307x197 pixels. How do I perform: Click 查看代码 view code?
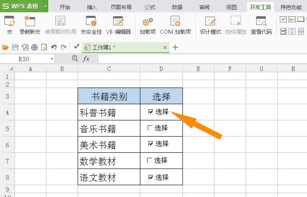(x=261, y=25)
